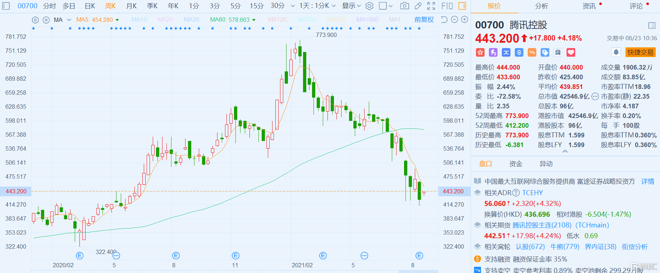Expand the 显示 display dropdown
This screenshot has width=660, height=273.
pyautogui.click(x=351, y=6)
